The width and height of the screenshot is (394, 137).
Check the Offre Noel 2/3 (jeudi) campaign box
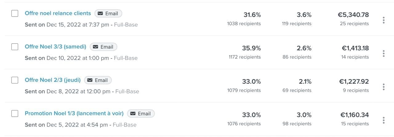pos(15,80)
